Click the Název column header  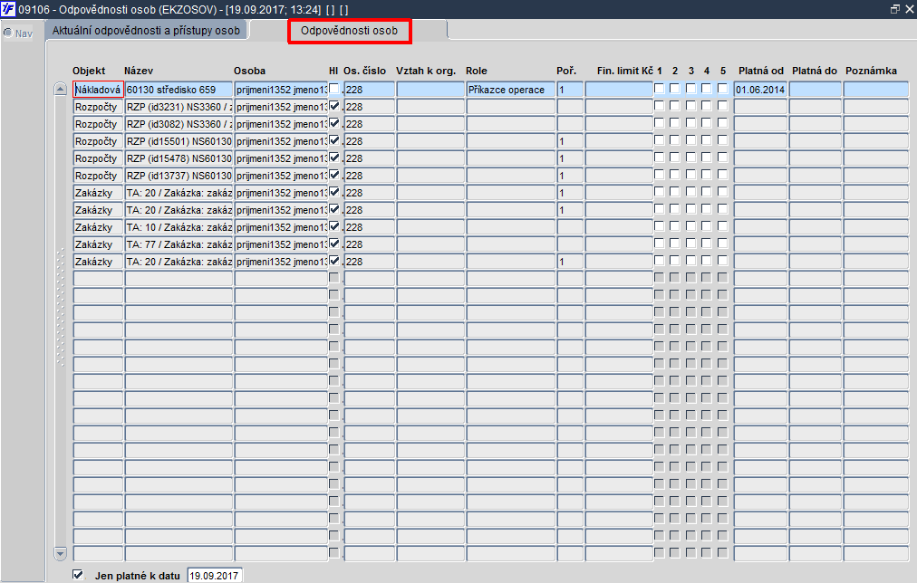point(139,71)
